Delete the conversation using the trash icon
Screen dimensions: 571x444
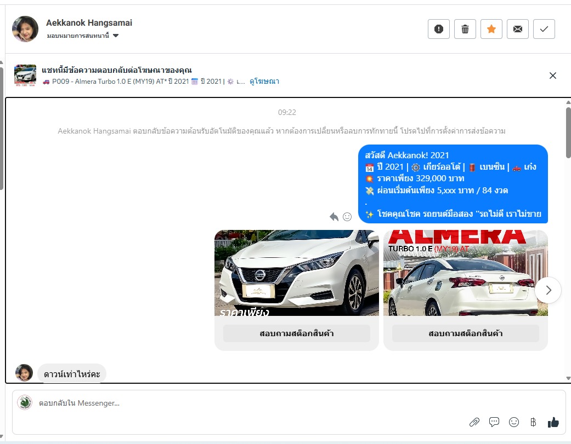coord(465,29)
